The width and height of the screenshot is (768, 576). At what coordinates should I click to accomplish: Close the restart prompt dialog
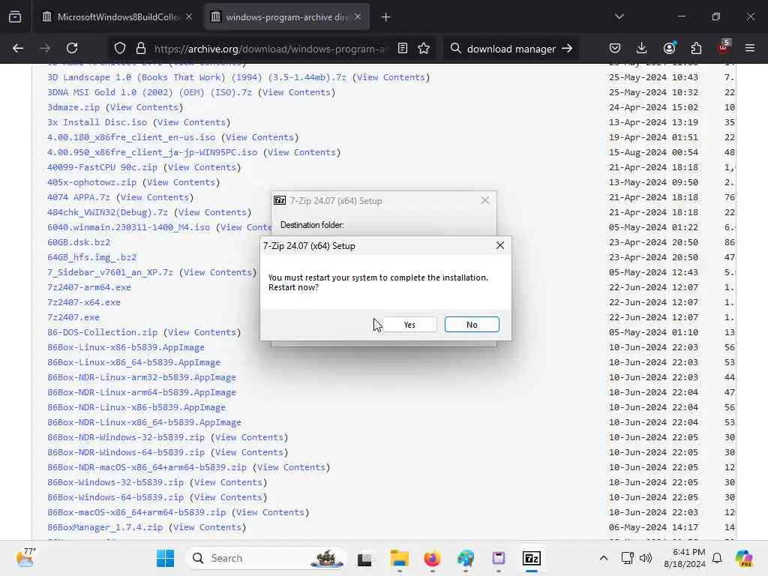(x=500, y=245)
